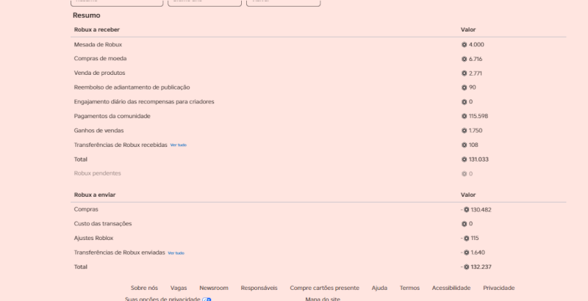The height and width of the screenshot is (301, 588).
Task: Click the 4.000 value
Action: 476,45
